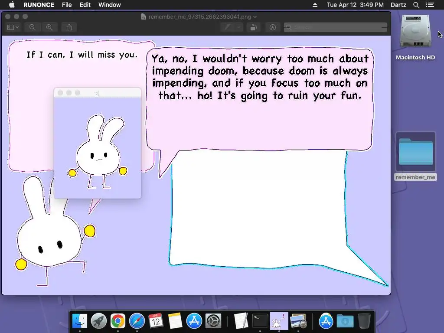Click the eject icon in menu bar
This screenshot has height=333, width=444.
tap(315, 5)
